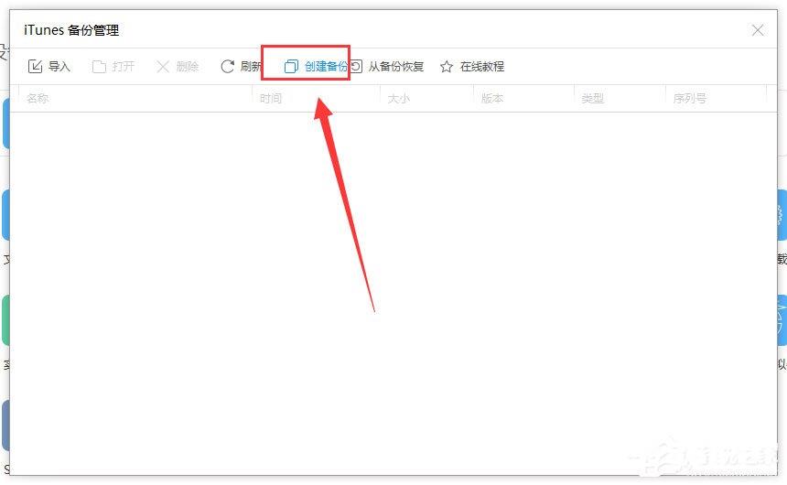
Task: Click the green tile behind the dialog
Action: click(5, 319)
